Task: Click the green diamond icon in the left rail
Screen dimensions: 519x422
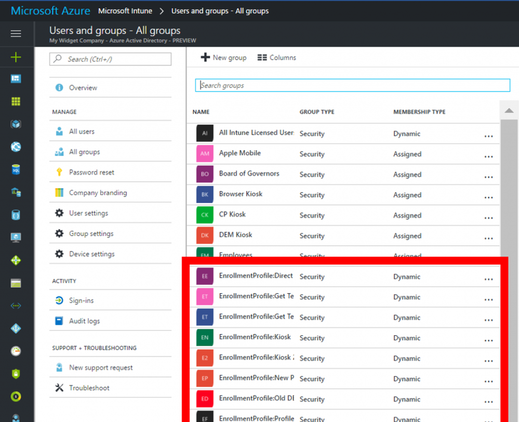Action: [x=16, y=260]
